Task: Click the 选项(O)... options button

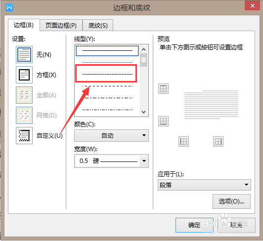Action: point(231,201)
